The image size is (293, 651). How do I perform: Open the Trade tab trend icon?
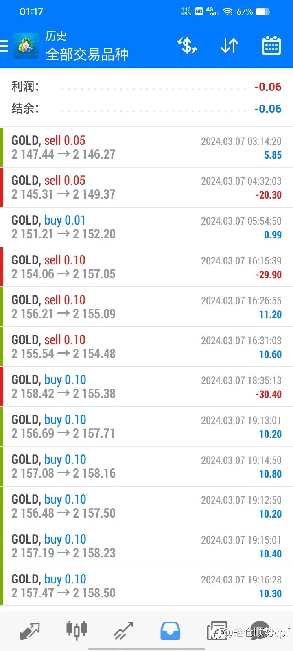(x=123, y=631)
